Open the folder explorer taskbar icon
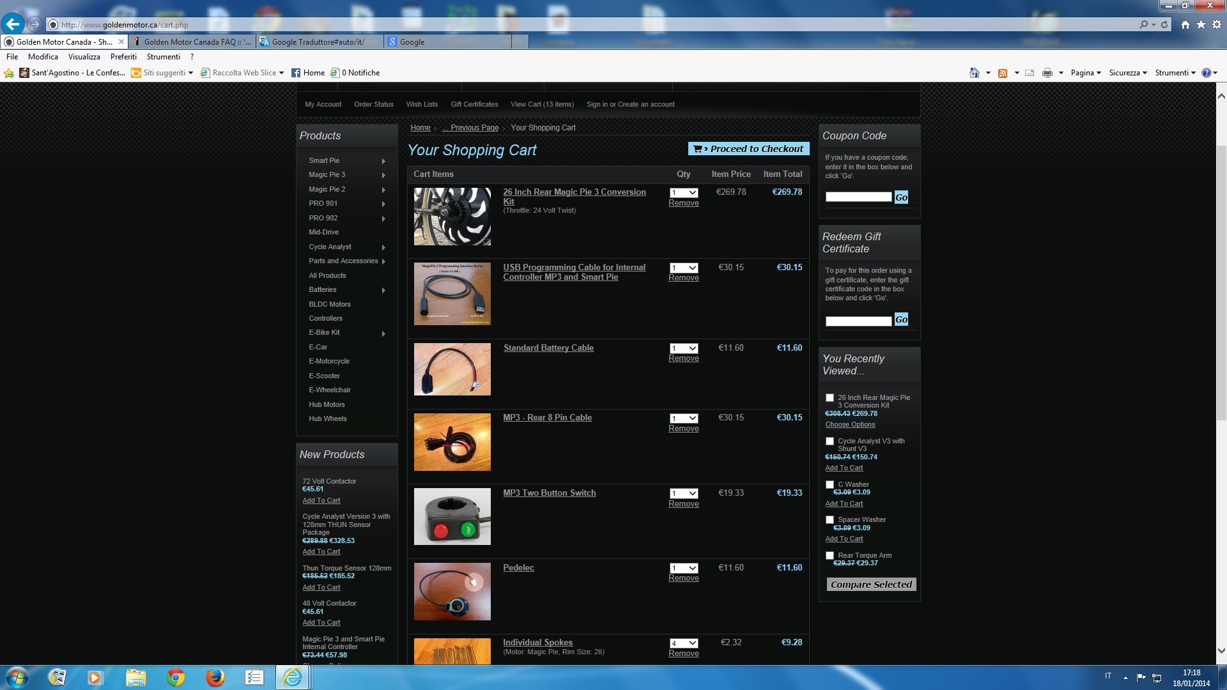Screen dimensions: 1227x690 pos(136,677)
